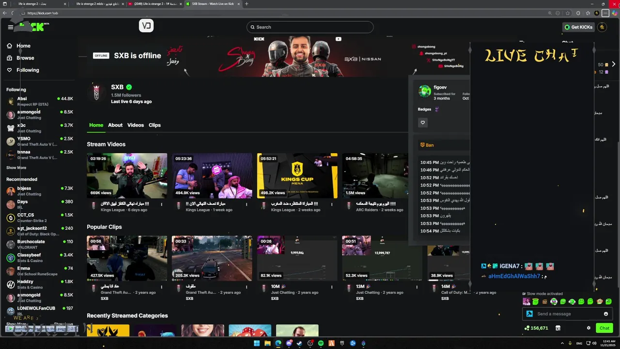
Task: Play the 00:56 popular clip
Action: (127, 258)
